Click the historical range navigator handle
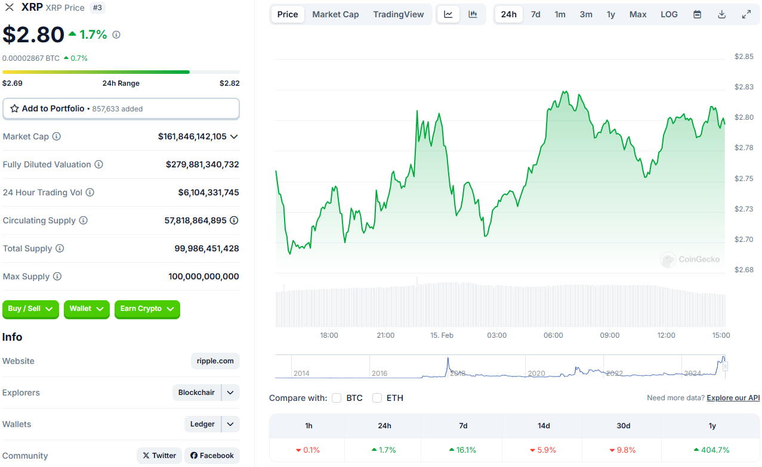762x467 pixels. (x=726, y=366)
